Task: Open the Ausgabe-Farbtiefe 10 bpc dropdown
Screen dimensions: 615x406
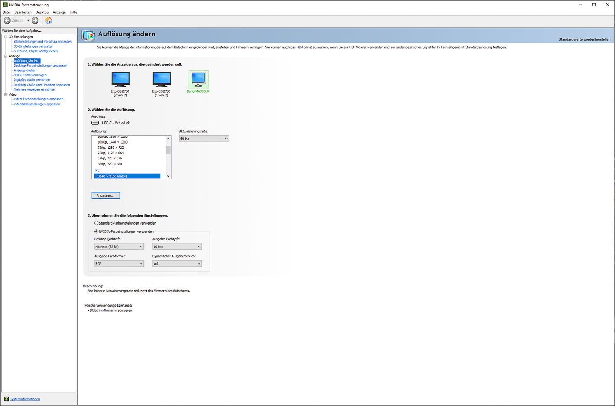Action: point(177,247)
